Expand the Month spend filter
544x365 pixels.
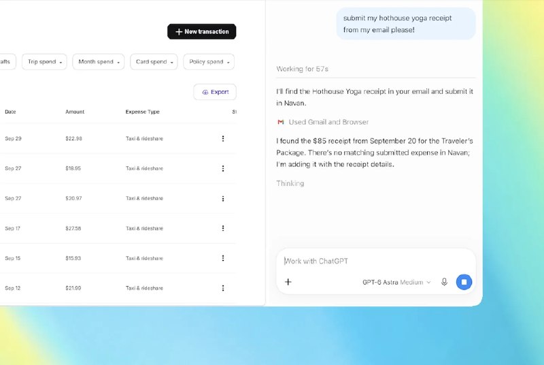pos(99,62)
